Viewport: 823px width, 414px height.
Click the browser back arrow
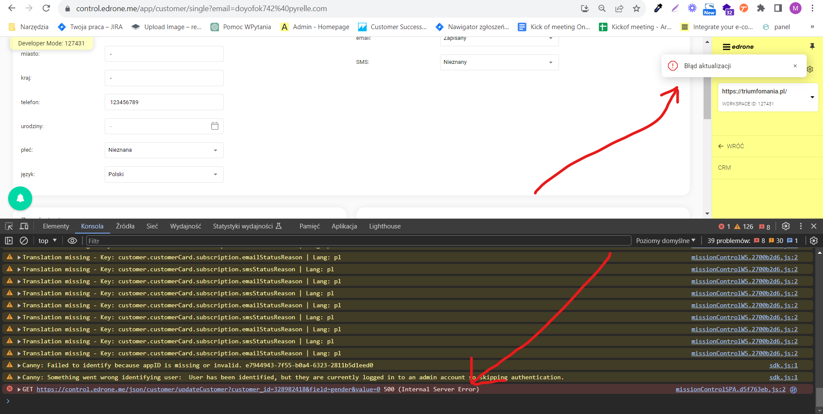(x=12, y=8)
